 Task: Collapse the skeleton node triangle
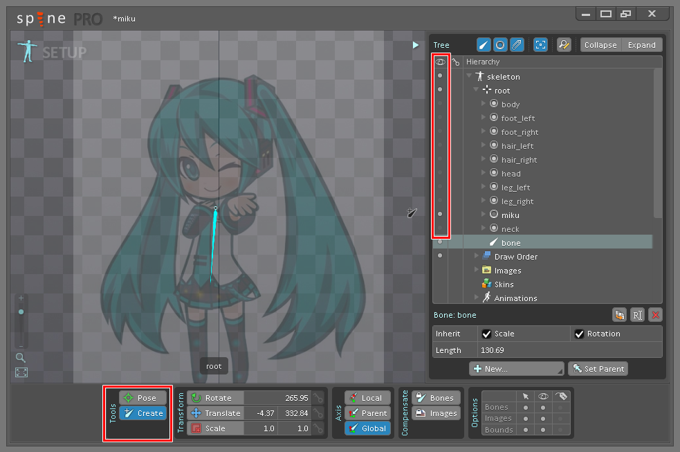(x=469, y=75)
